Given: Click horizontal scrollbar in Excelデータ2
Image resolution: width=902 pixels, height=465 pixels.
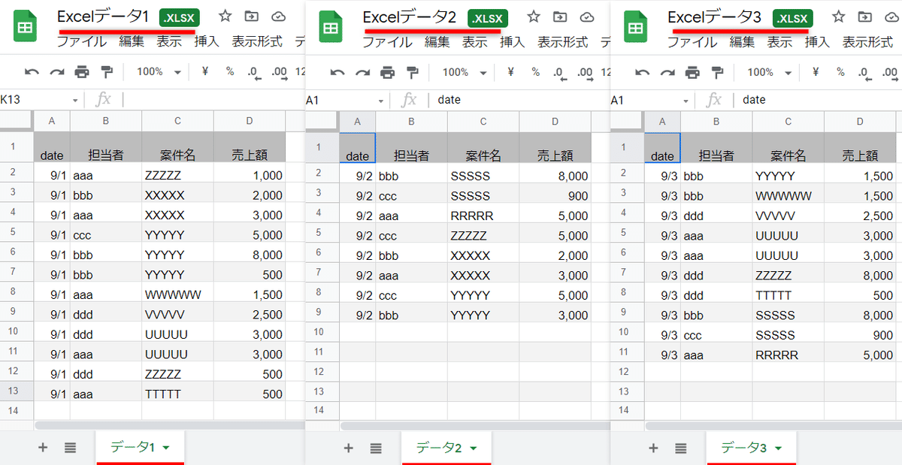Looking at the screenshot, I should tap(475, 425).
